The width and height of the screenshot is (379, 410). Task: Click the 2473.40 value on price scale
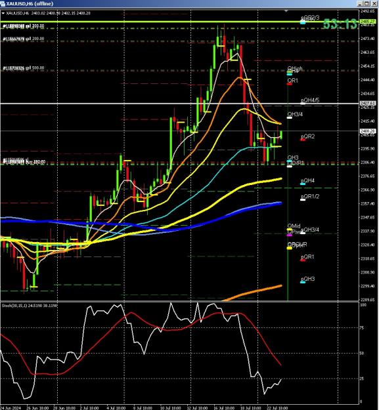click(367, 39)
